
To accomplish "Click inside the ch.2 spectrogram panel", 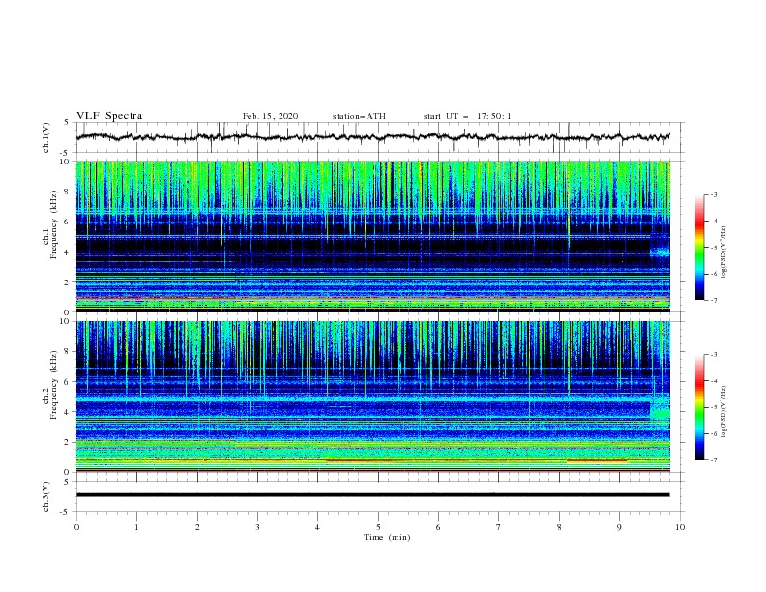I will 373,397.
